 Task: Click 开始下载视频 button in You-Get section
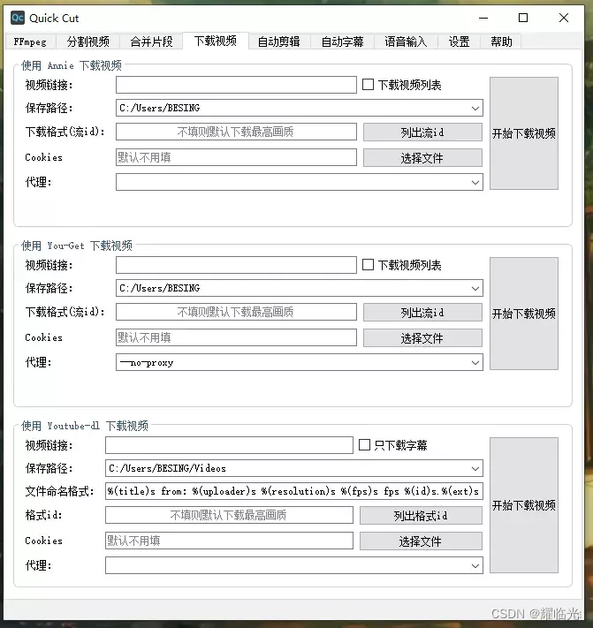coord(524,314)
